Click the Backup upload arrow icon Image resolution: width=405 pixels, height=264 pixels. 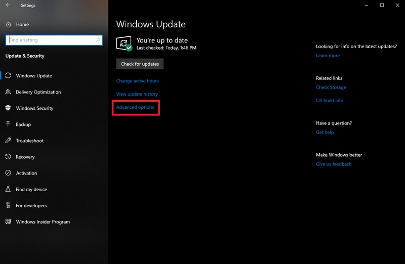click(9, 124)
